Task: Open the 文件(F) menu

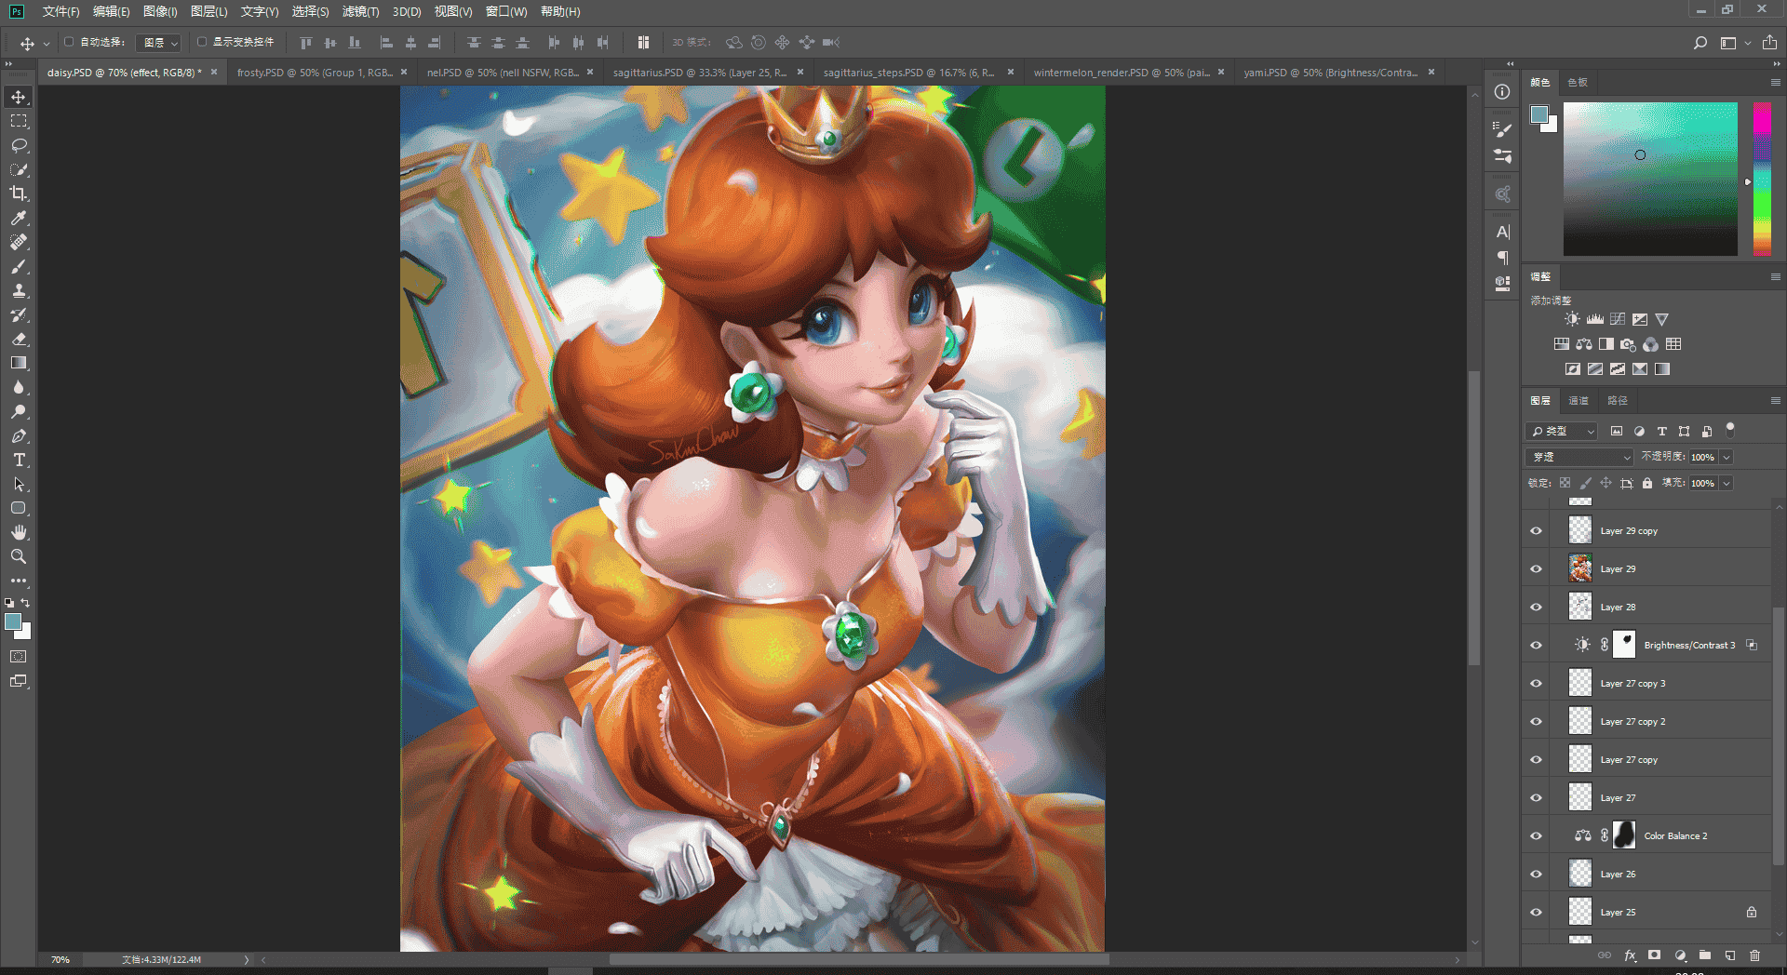Action: (60, 11)
